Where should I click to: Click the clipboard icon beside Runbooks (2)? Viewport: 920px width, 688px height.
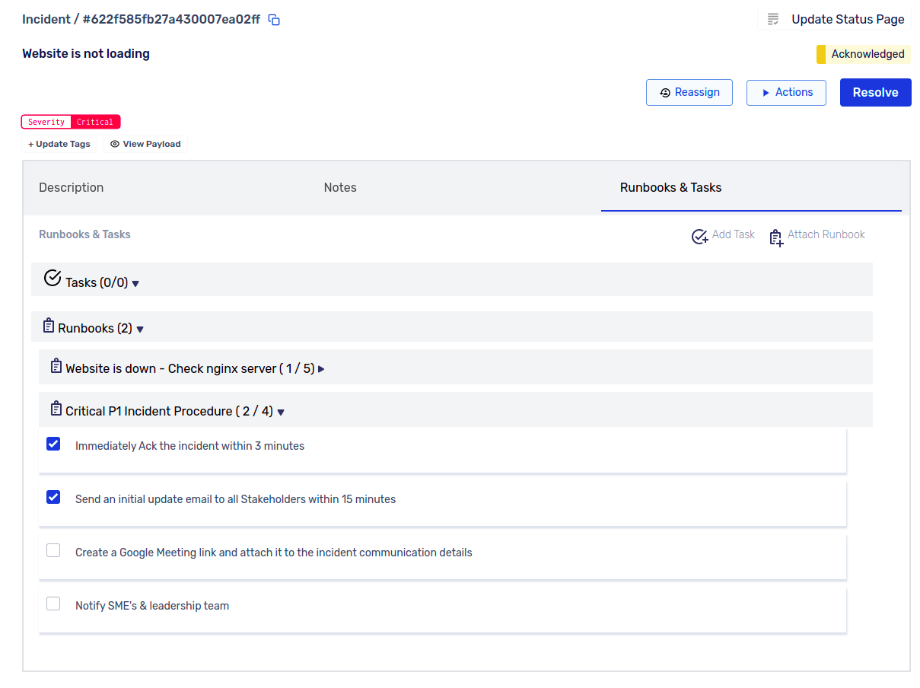49,326
